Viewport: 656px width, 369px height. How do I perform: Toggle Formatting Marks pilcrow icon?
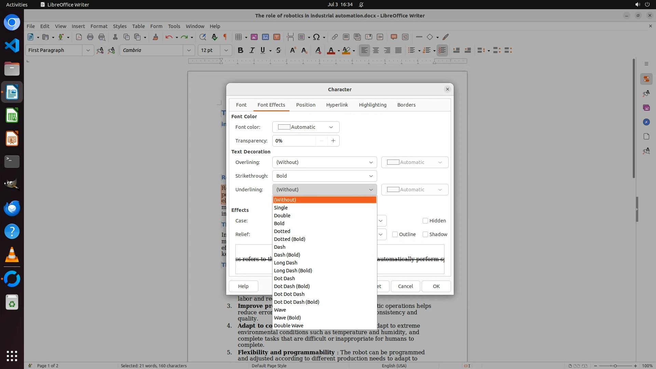[x=225, y=37]
